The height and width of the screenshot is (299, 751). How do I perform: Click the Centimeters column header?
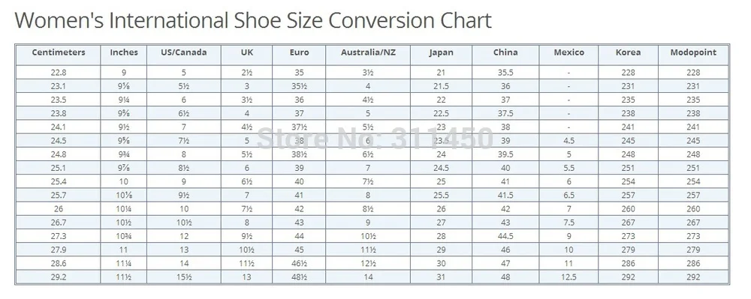(59, 52)
